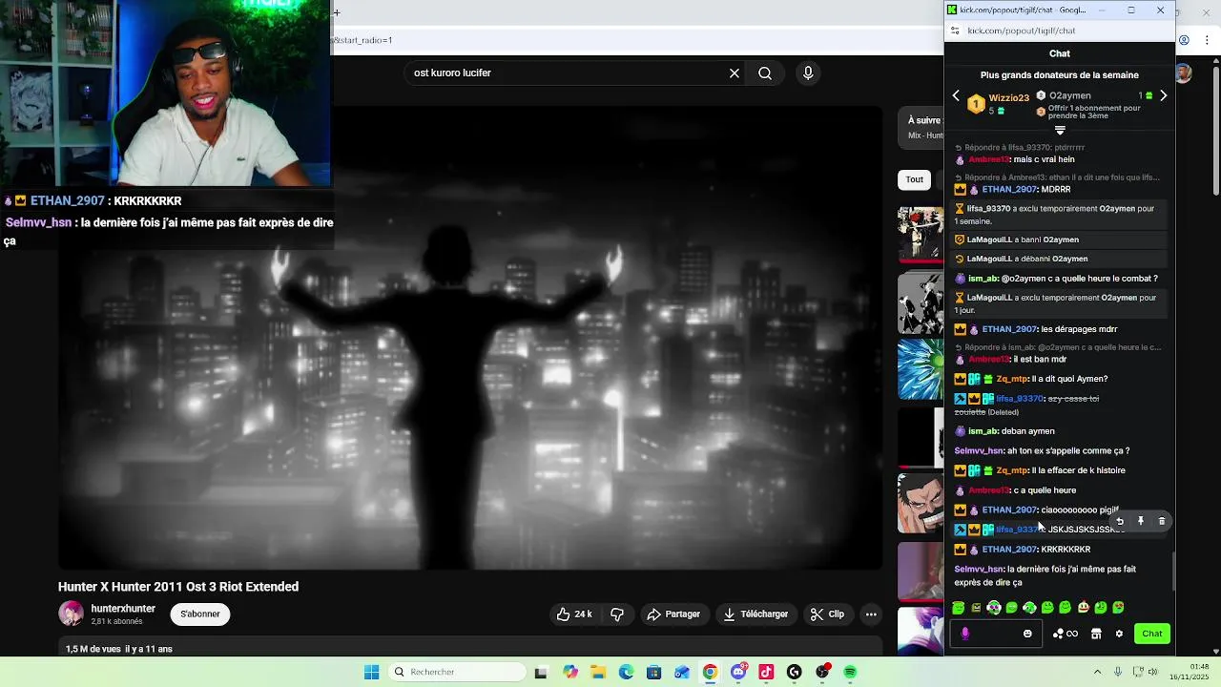
Task: Open the shop storefront icon in the chat footer
Action: (x=1096, y=634)
